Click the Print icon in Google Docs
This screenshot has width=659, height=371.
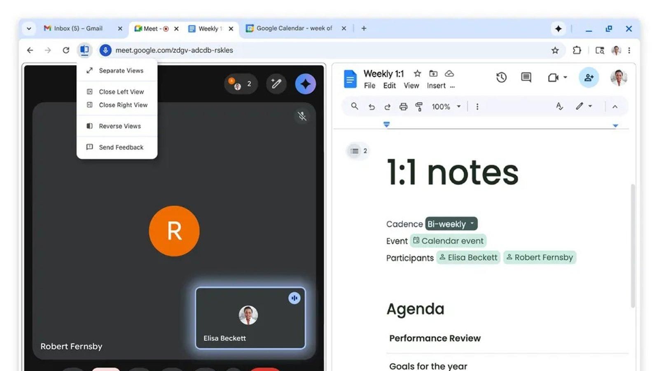(403, 106)
